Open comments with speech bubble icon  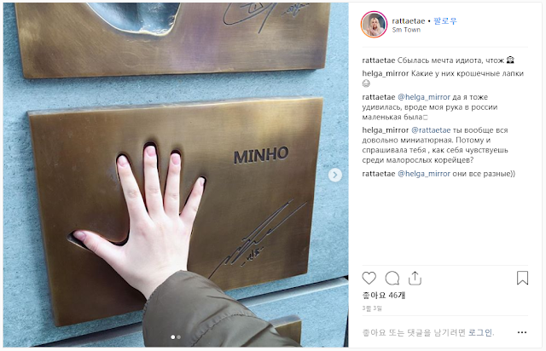(392, 279)
